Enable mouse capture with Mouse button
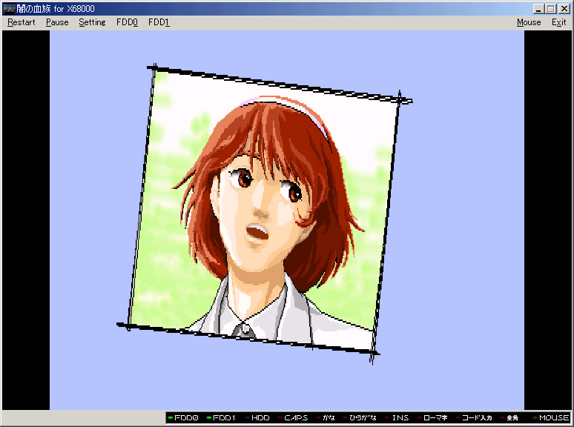The image size is (574, 427). tap(529, 22)
